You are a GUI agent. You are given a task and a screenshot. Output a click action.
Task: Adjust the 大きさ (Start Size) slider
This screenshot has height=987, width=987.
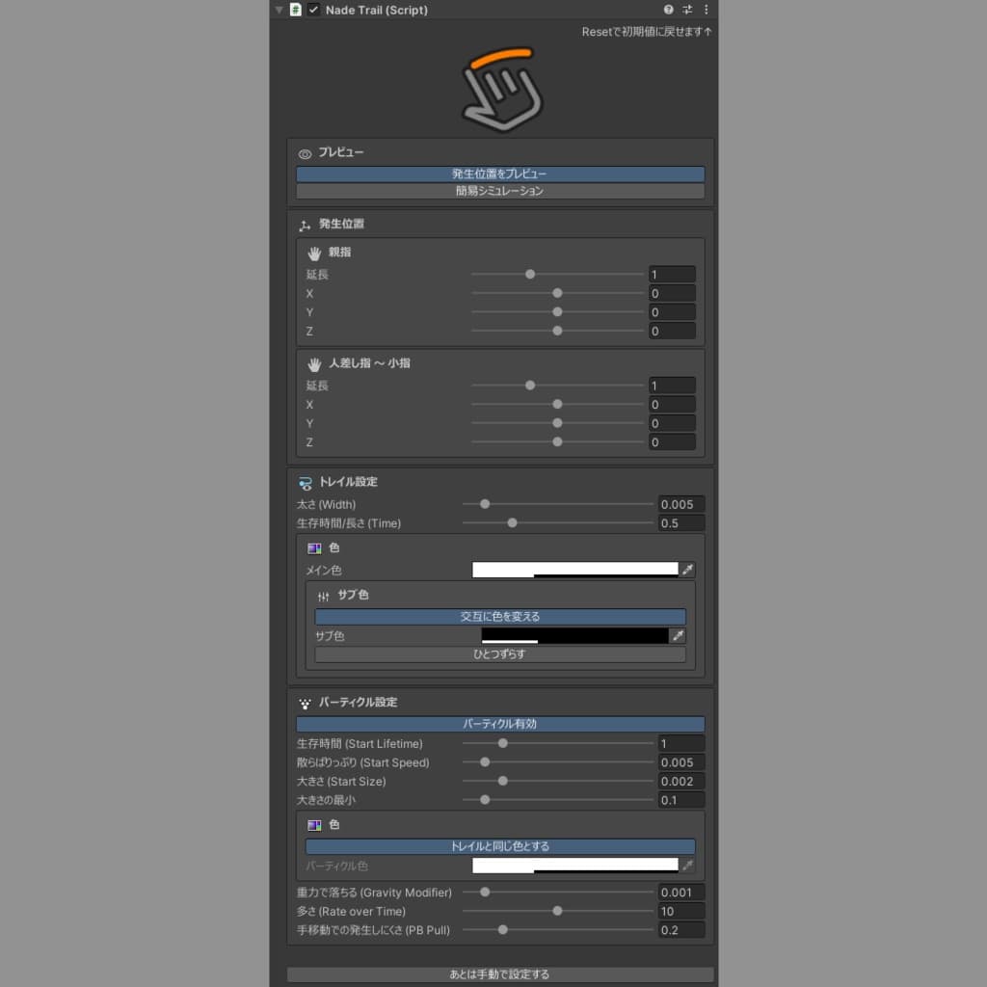[558, 781]
